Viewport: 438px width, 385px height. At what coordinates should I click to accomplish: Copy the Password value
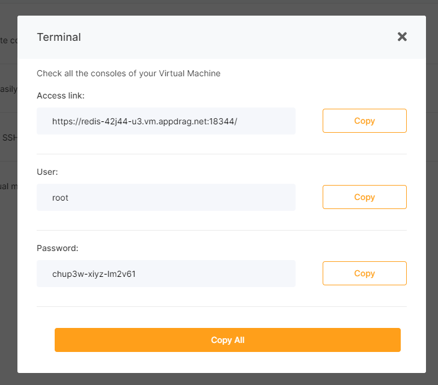(x=364, y=273)
